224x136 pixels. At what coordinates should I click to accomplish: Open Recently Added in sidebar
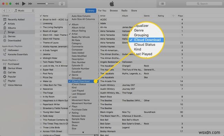pos(16,19)
